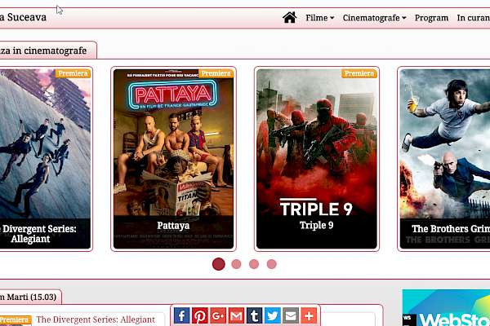This screenshot has width=490, height=326.
Task: Share via Email envelope icon
Action: point(290,316)
